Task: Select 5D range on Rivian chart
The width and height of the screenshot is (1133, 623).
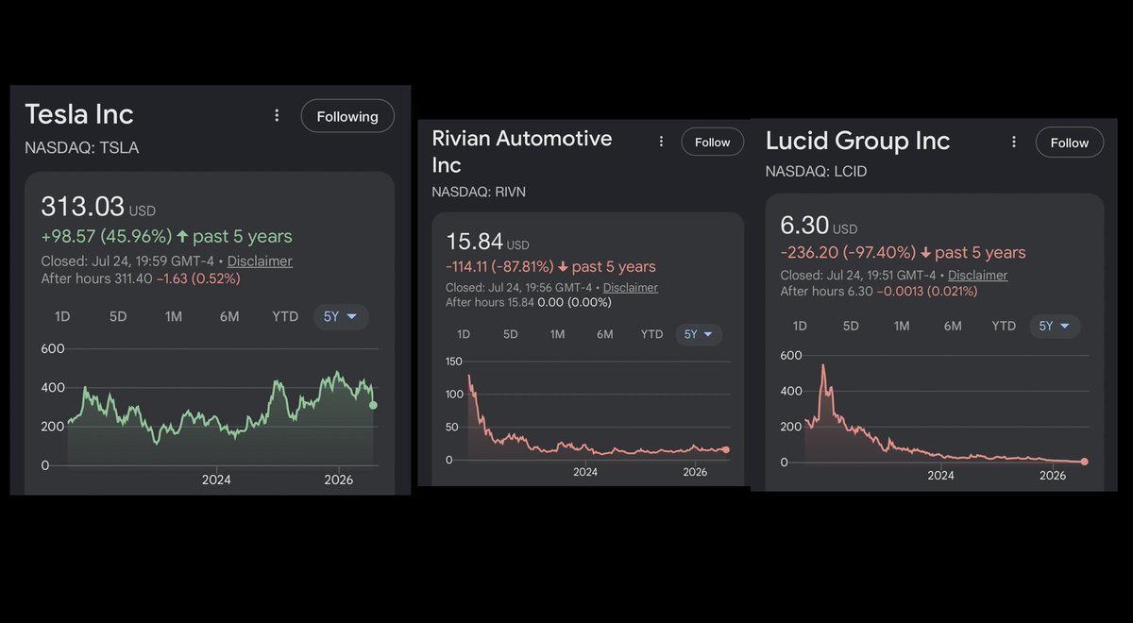Action: (511, 334)
